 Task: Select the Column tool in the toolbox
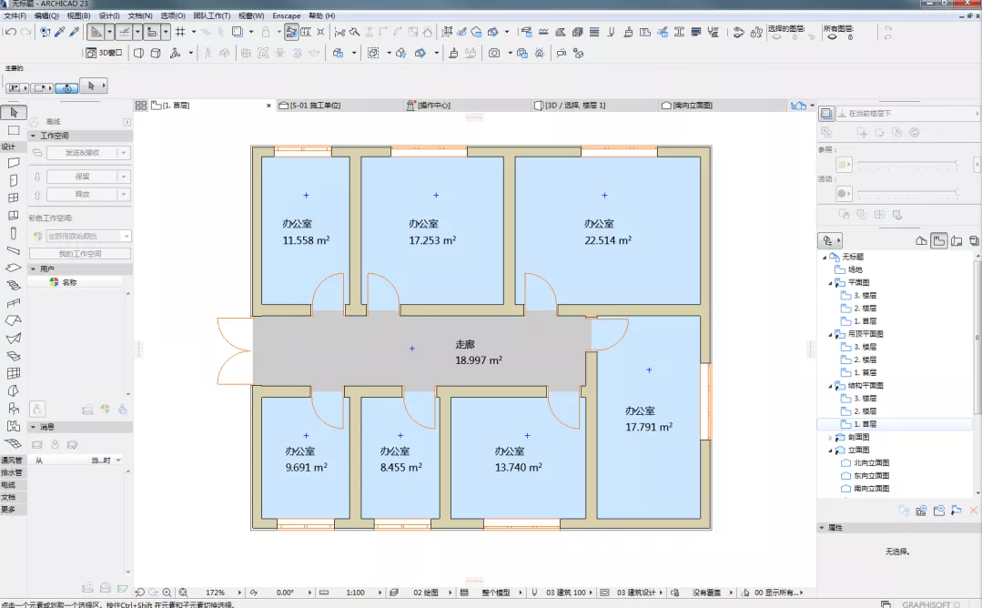click(x=13, y=233)
